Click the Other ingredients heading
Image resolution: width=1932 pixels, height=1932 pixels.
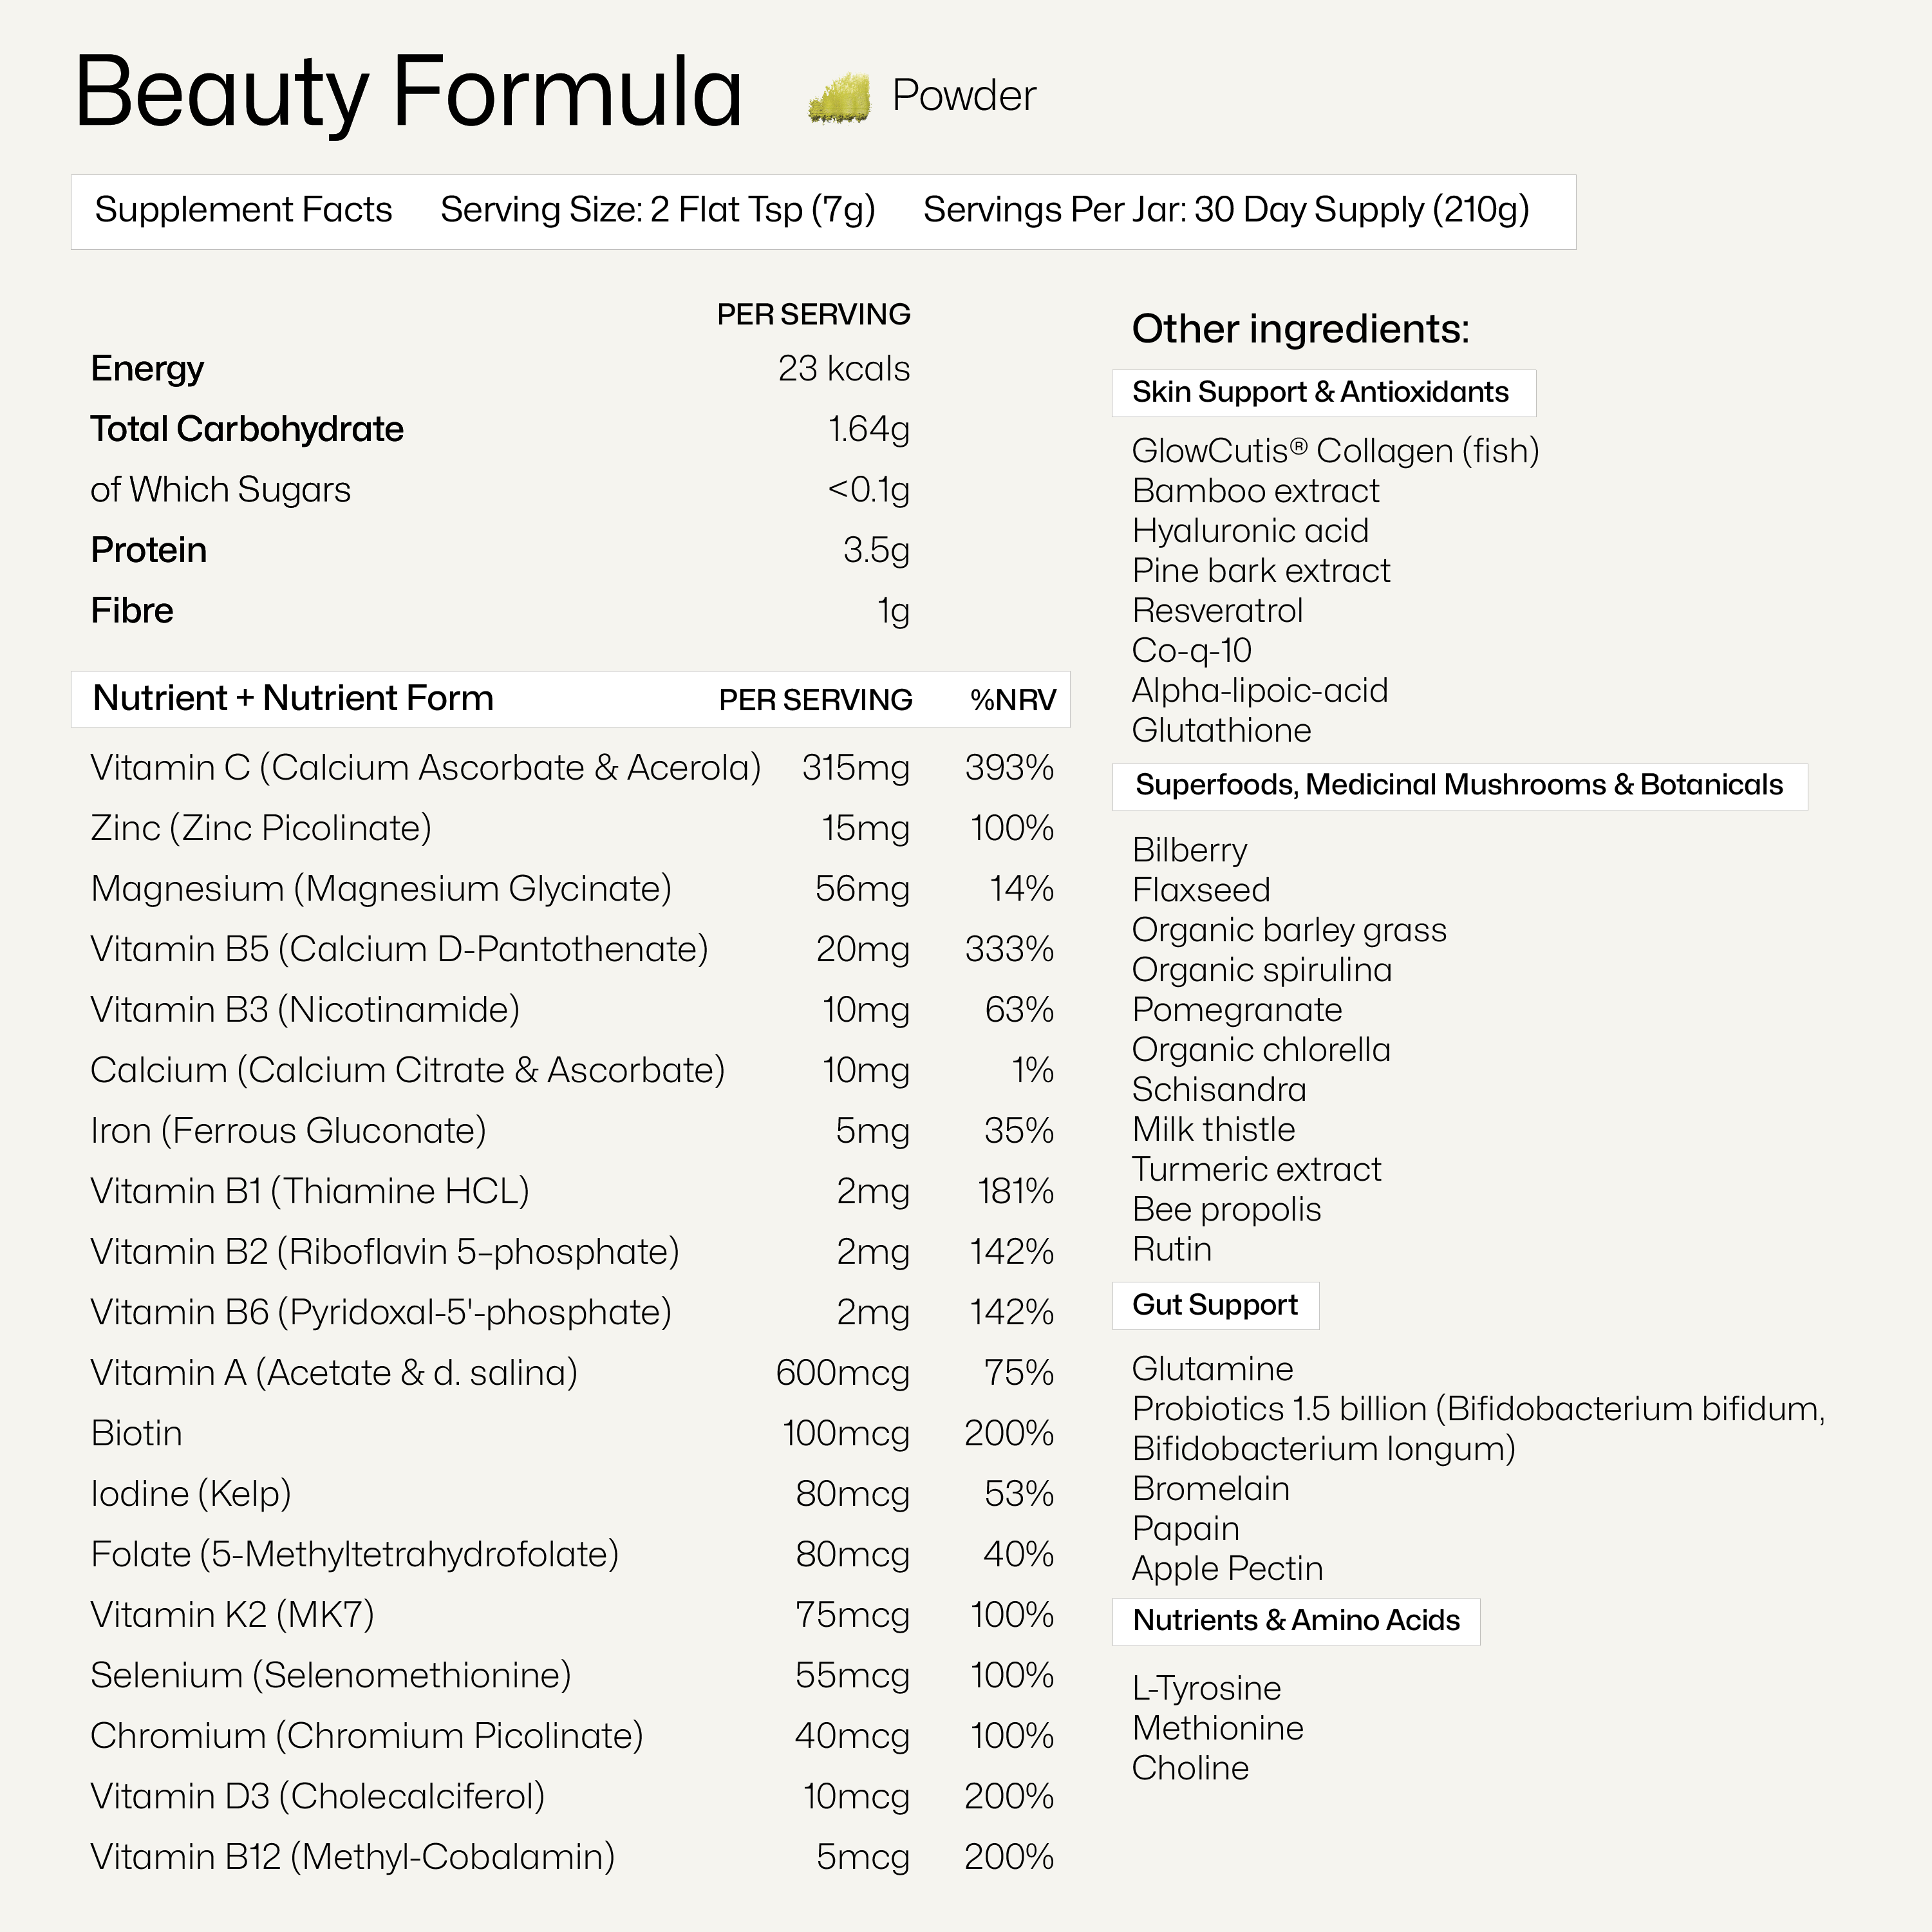point(1300,329)
